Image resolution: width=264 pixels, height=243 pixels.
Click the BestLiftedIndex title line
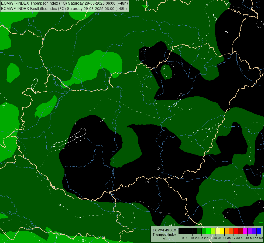pos(64,9)
